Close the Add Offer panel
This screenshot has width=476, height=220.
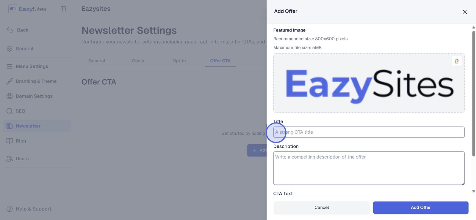465,12
